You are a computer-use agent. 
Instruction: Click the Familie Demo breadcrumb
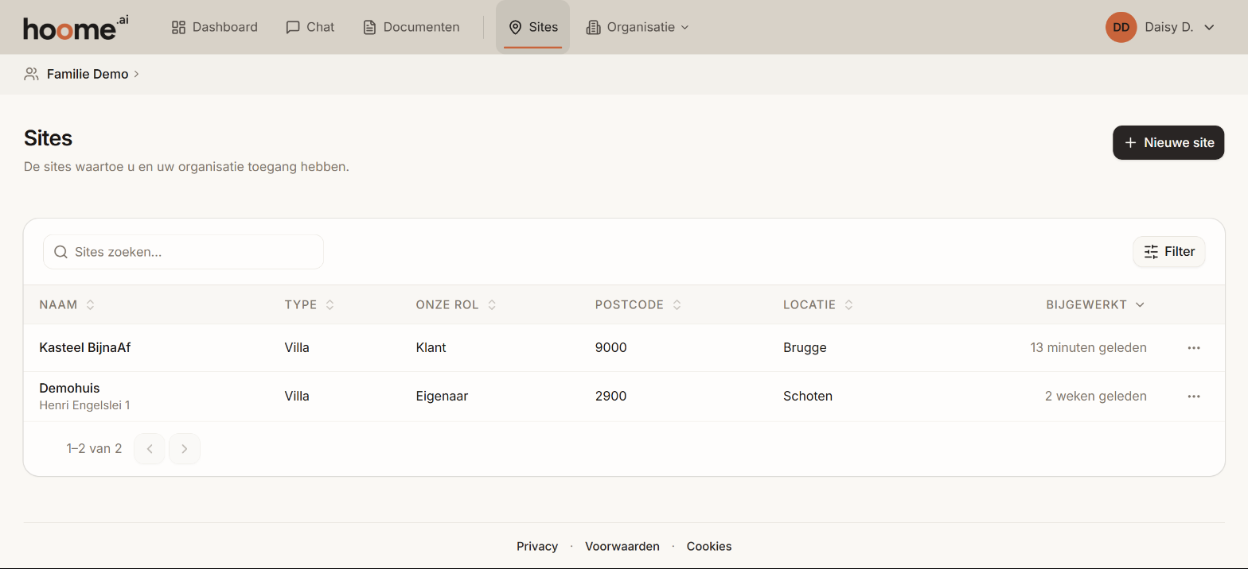[x=88, y=74]
